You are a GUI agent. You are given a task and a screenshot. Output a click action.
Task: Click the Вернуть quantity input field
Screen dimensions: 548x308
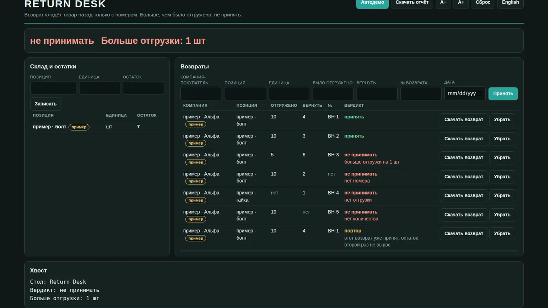[377, 93]
